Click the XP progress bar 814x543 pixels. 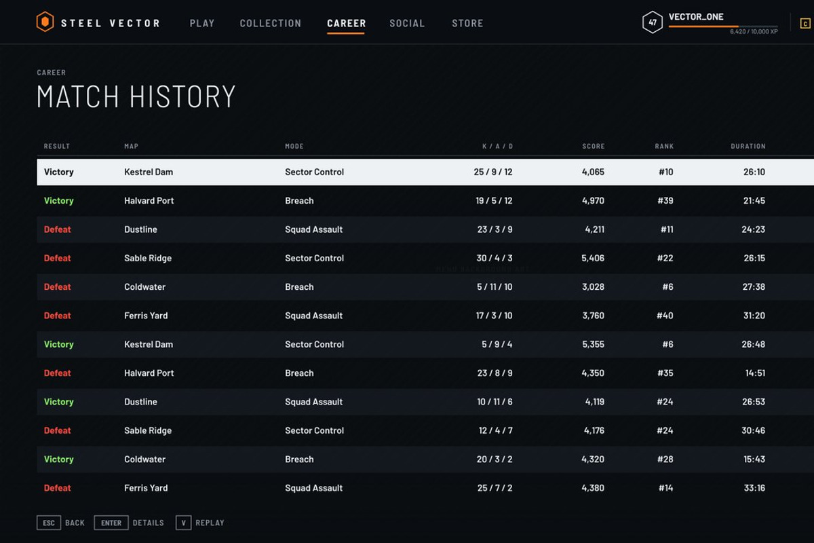[723, 26]
